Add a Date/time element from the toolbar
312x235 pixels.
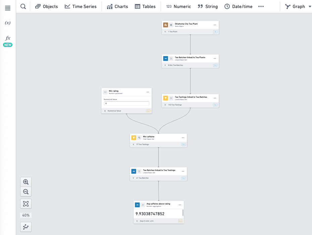[x=239, y=7]
